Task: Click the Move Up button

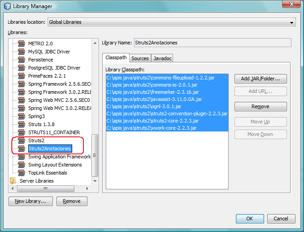Action: click(261, 122)
